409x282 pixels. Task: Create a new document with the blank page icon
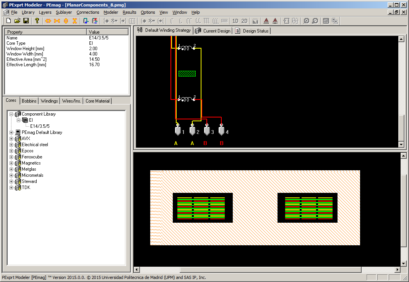pos(9,21)
